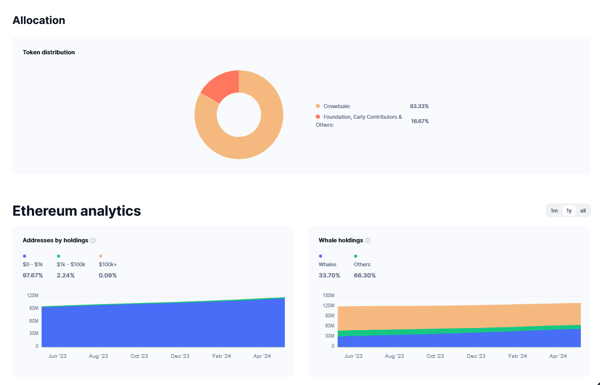Click the blue area in Addresses chart

click(x=160, y=327)
